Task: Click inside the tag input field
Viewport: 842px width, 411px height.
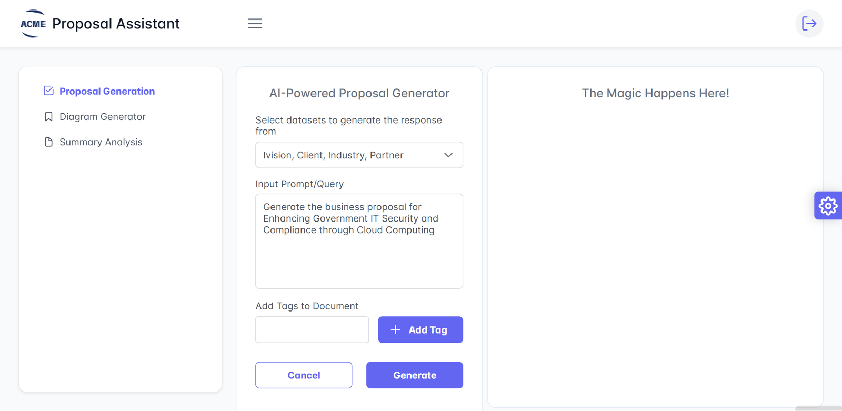Action: point(312,329)
